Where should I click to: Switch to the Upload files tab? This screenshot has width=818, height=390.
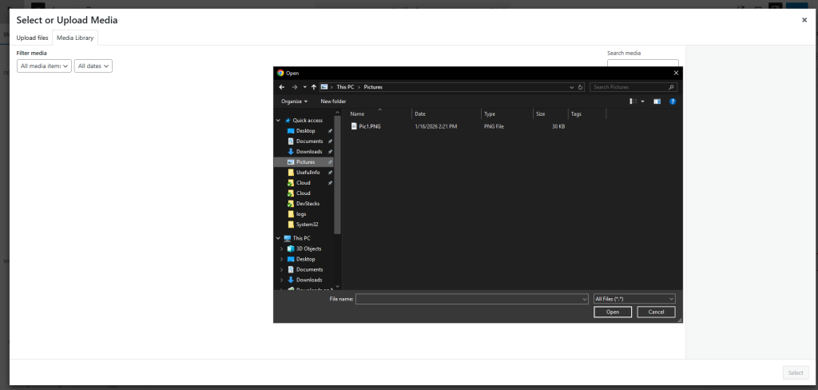(32, 38)
